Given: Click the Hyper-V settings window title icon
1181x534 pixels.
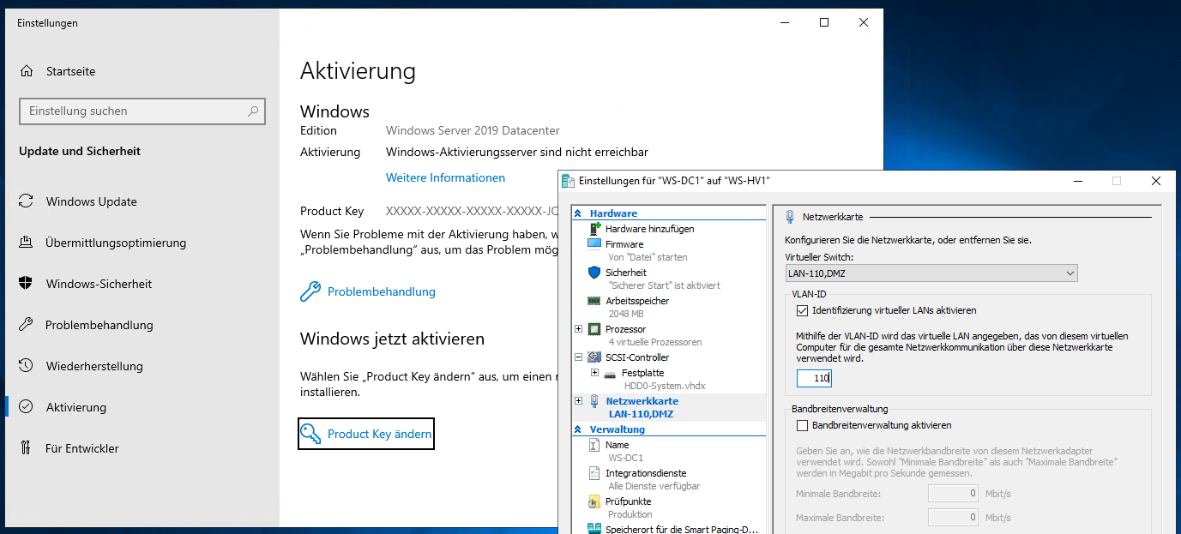Looking at the screenshot, I should coord(569,181).
